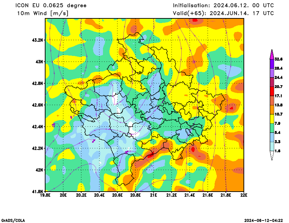The image size is (289, 223).
Task: Pick the violet legend swatch between 28.4 and 32.6
Action: 272,64
